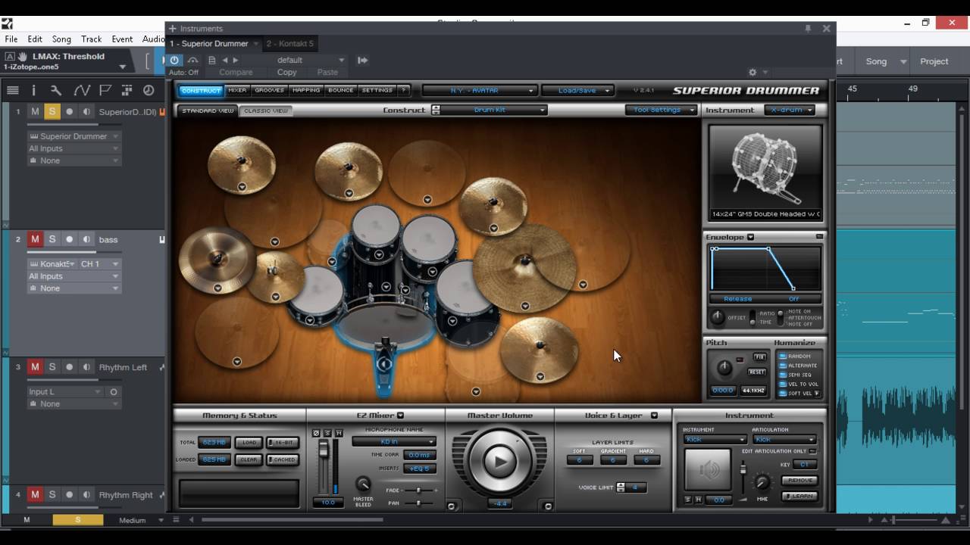Unsolo the SuperiorDrummer track
The height and width of the screenshot is (545, 970).
point(52,112)
